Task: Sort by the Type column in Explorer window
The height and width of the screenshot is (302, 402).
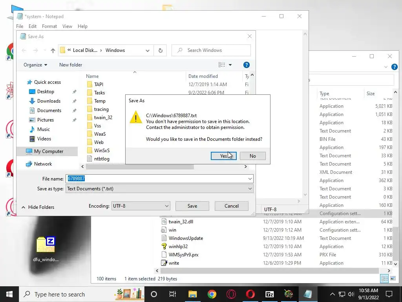Action: click(324, 94)
